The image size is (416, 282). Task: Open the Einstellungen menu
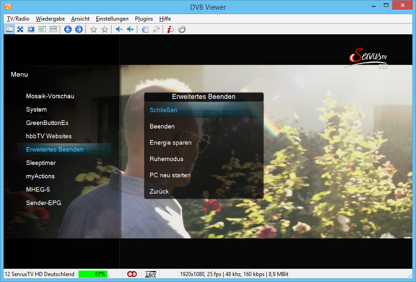point(112,19)
